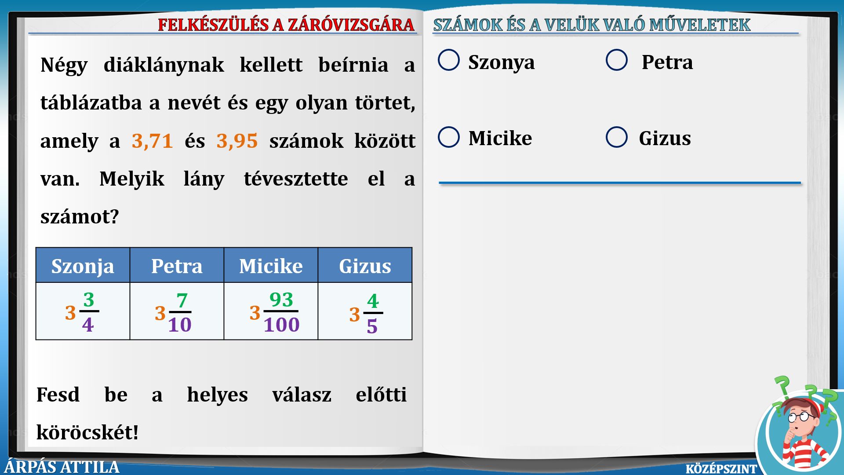The height and width of the screenshot is (475, 844).
Task: Click Gizus's fraction 3 4/5 cell
Action: tap(365, 312)
